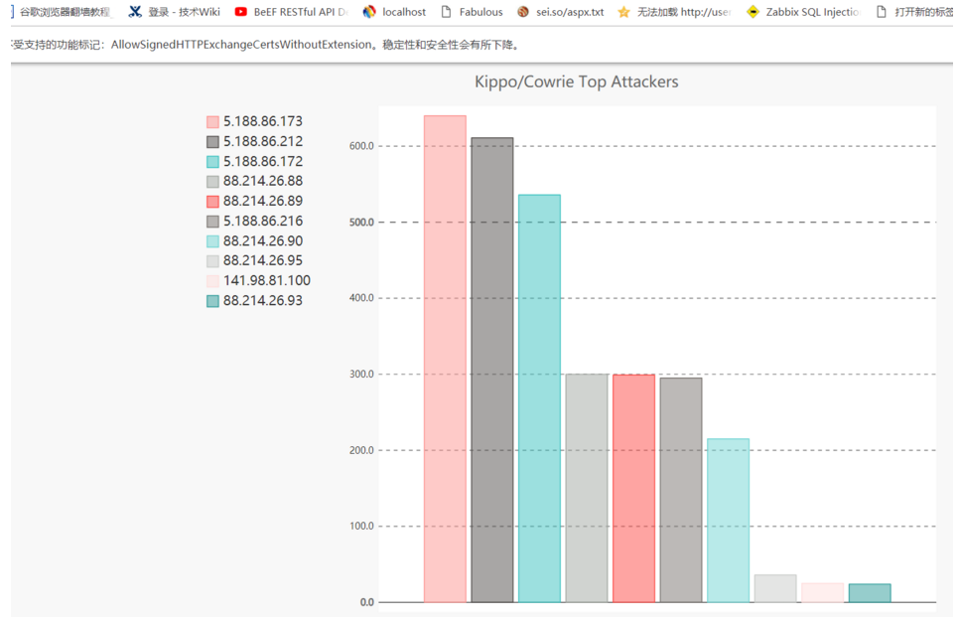Open the star-icon 无法加载 bookmark
Screen dimensions: 960x619
click(x=623, y=12)
